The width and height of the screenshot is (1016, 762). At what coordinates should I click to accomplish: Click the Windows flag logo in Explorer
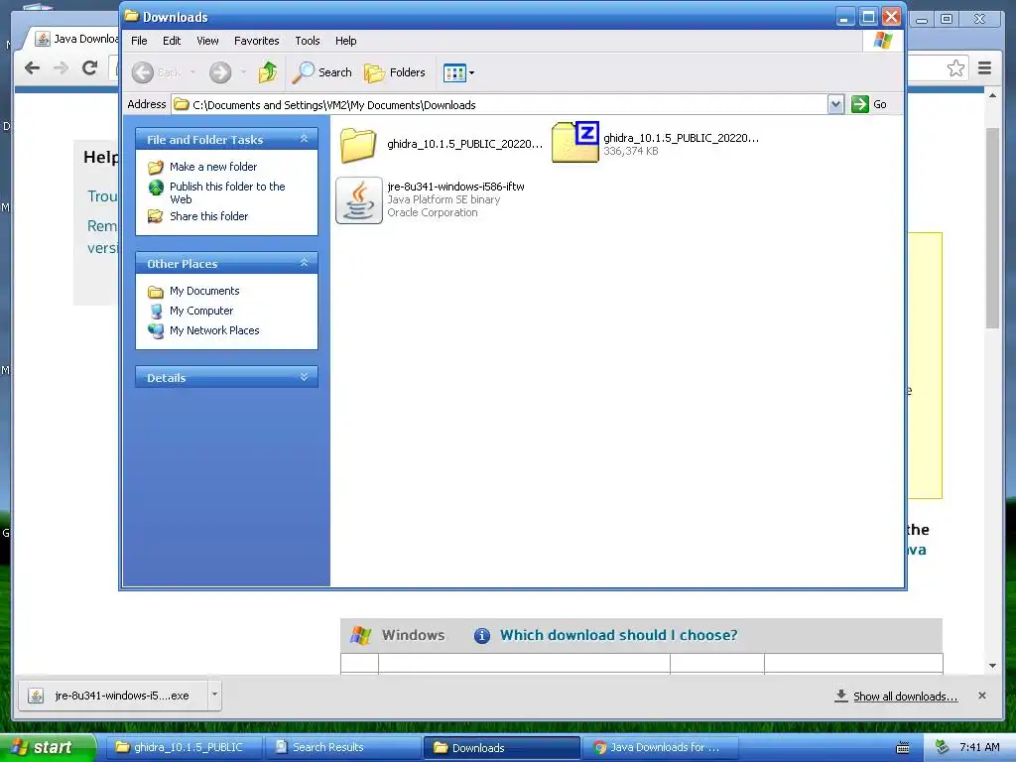tap(882, 40)
